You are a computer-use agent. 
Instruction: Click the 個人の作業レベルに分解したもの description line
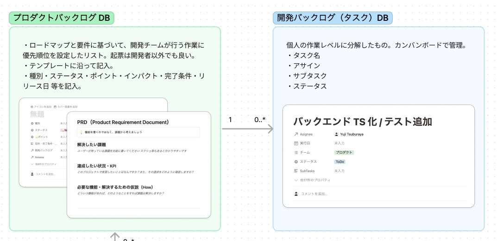(376, 45)
